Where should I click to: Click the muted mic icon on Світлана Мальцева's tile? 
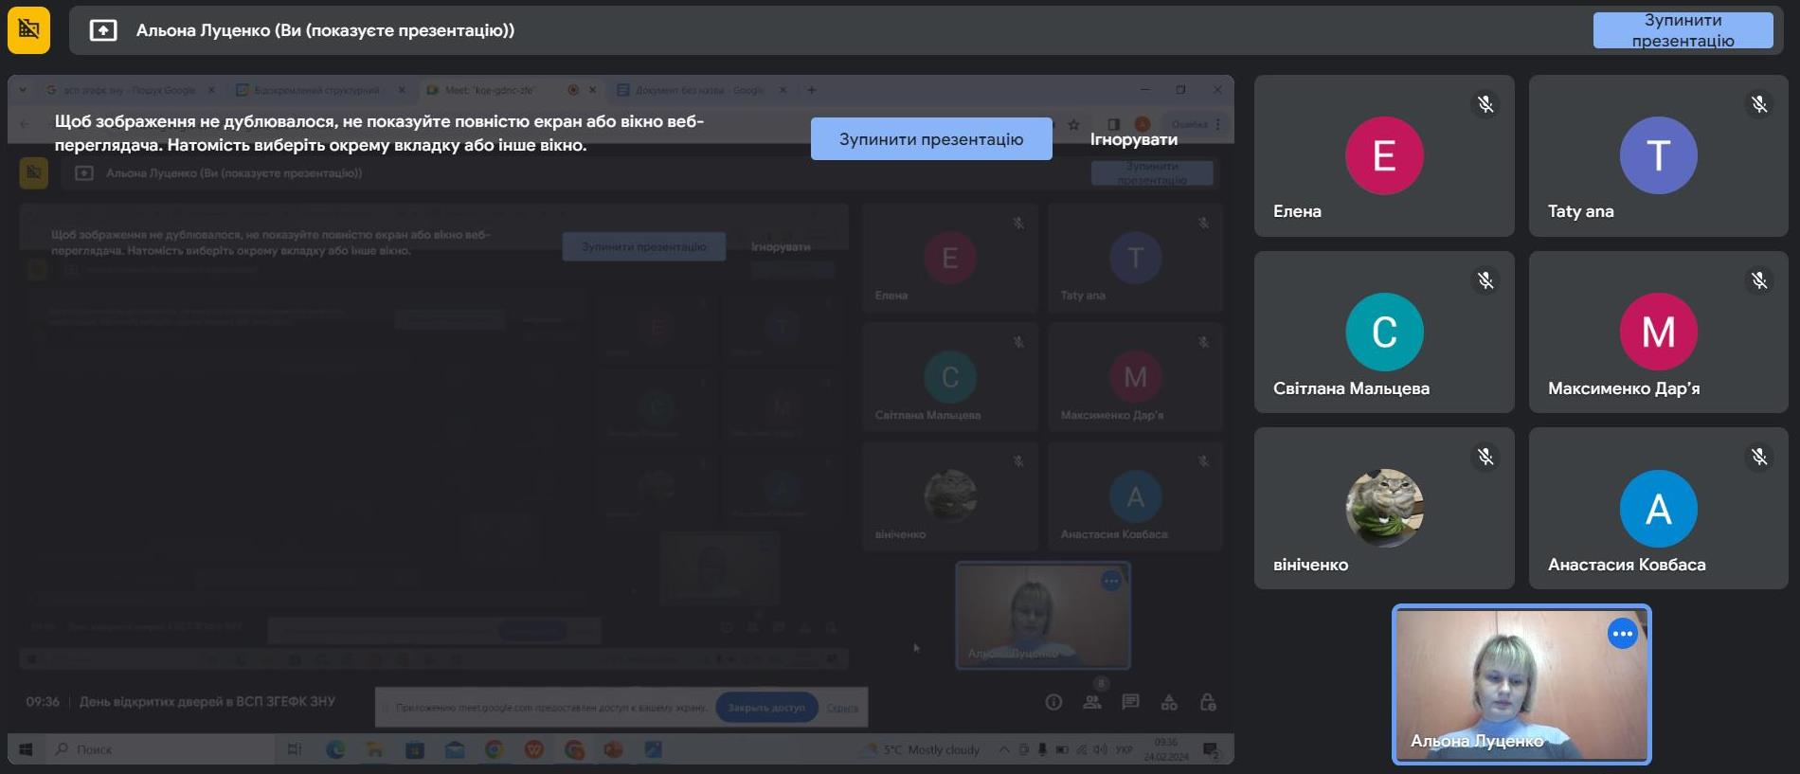coord(1485,280)
